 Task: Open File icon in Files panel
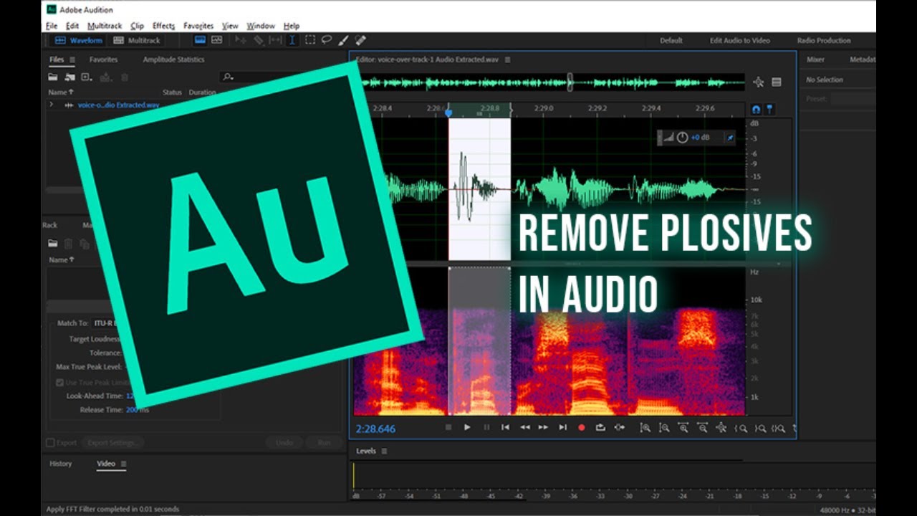pos(53,77)
